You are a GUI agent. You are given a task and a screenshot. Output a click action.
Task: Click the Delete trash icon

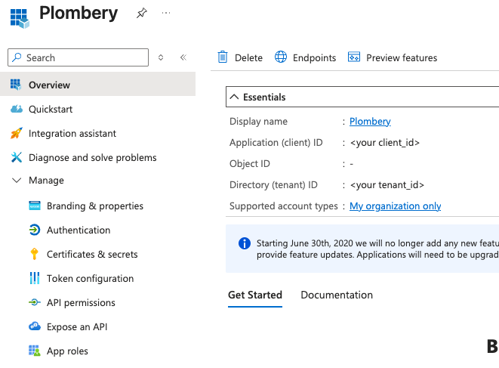(x=223, y=57)
